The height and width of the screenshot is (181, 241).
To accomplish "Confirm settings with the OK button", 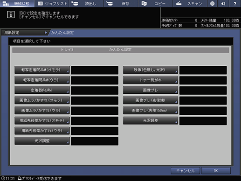I will [x=216, y=171].
